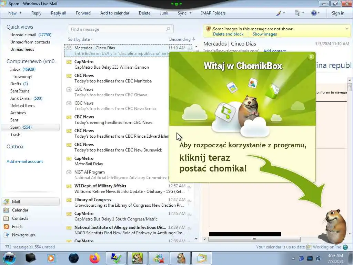Open the Windows Start orb
The width and height of the screenshot is (353, 265).
point(9,258)
